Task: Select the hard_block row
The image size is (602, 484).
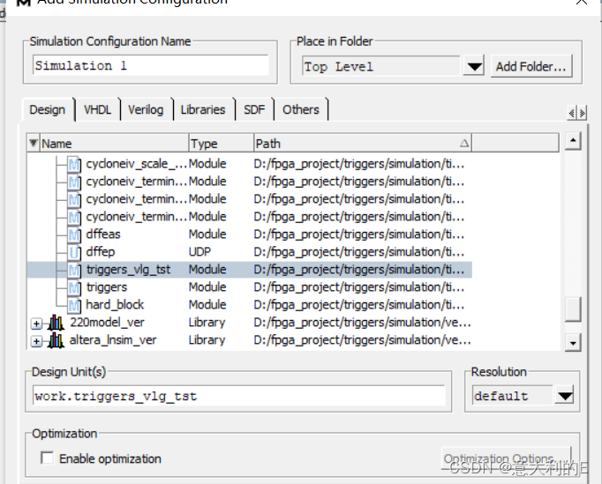Action: [x=250, y=305]
